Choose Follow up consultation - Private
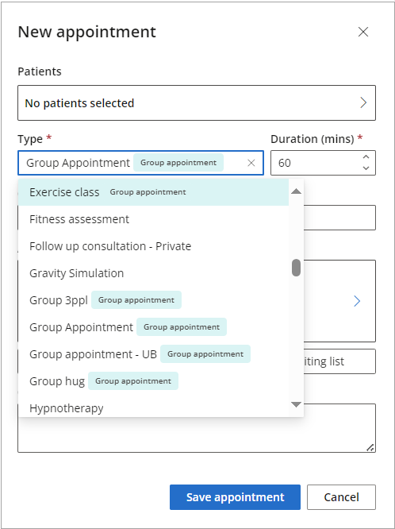Image resolution: width=395 pixels, height=529 pixels. 153,246
